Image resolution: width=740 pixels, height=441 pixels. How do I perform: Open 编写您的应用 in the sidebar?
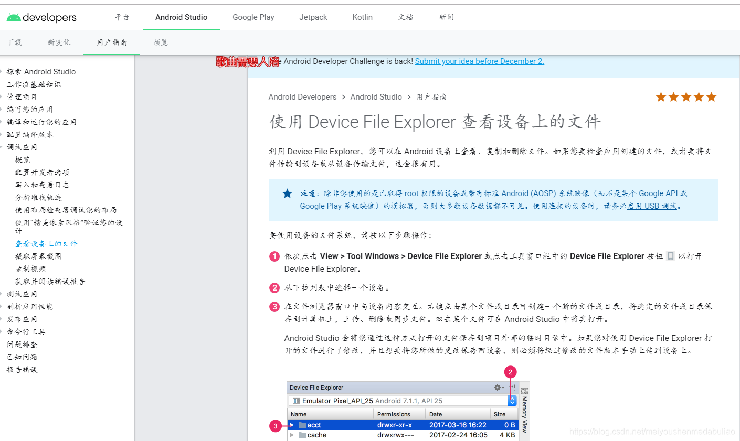(x=29, y=110)
